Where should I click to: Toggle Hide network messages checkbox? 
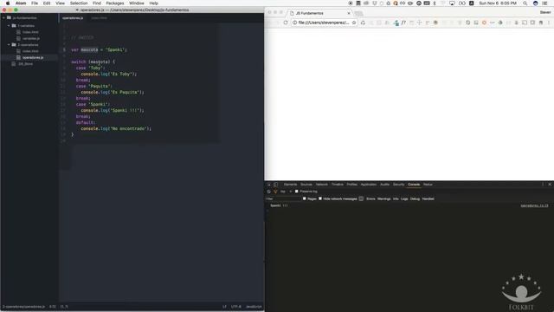(x=320, y=198)
